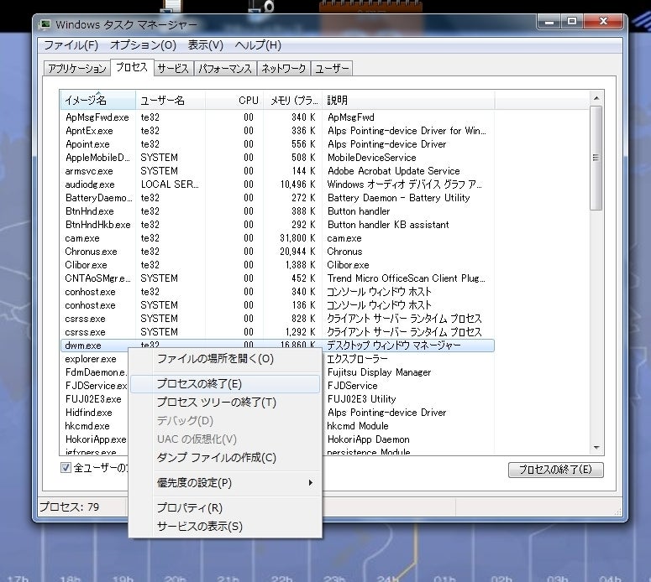Switch to the ネットワーク tab

(284, 69)
